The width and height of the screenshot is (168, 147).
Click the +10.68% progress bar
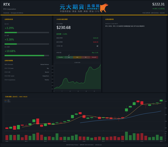pyautogui.click(x=27, y=56)
